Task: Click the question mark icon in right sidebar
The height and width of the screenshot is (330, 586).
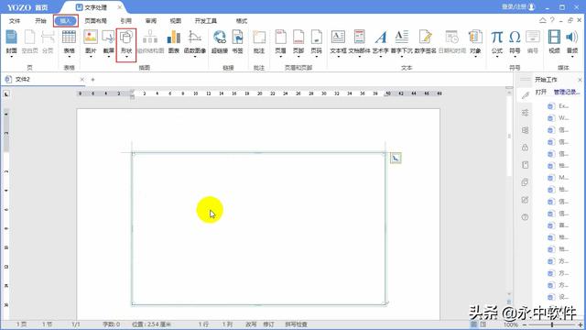Action: click(x=525, y=217)
